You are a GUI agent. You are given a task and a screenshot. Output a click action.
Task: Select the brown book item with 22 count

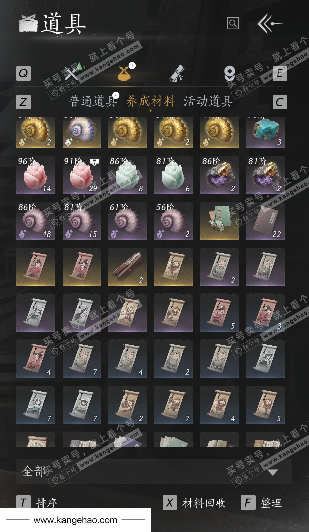265,221
